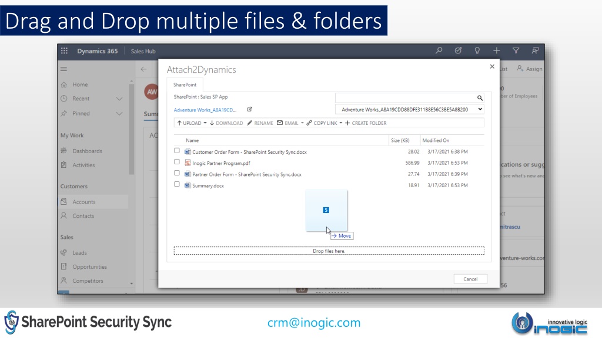This screenshot has width=602, height=338.
Task: Tick the Inogic Partner Program.pdf checkbox
Action: [x=176, y=162]
